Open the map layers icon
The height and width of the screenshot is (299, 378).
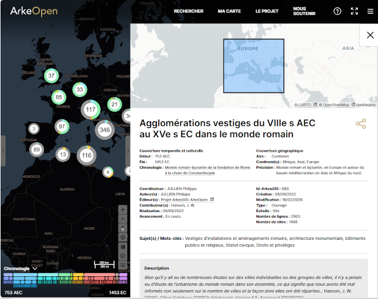122,256
